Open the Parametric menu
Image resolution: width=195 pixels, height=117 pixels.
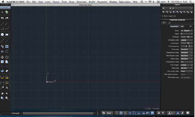point(102,2)
